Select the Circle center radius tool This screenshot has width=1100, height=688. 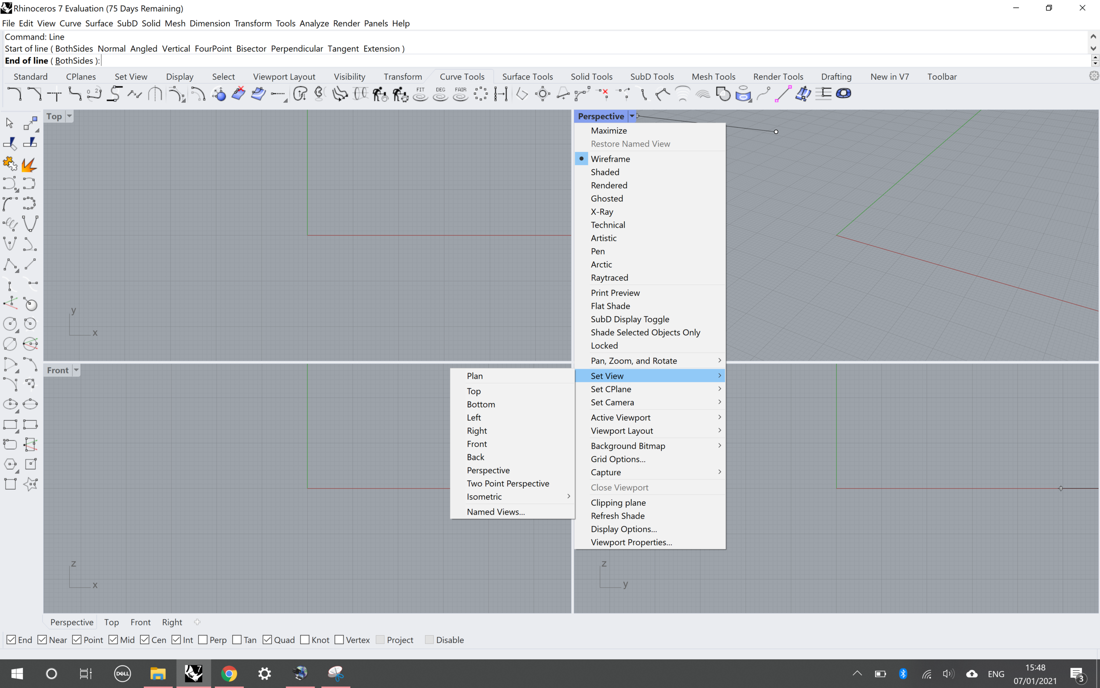coord(10,324)
